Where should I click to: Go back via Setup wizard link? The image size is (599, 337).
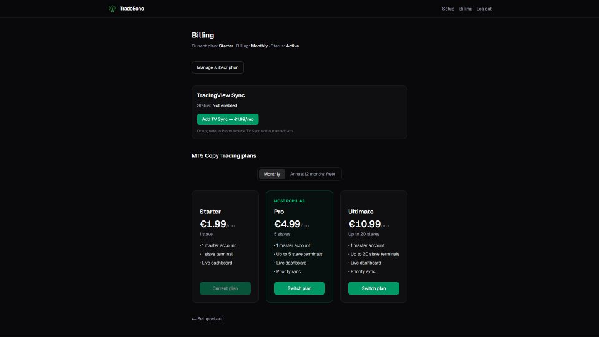(x=207, y=319)
